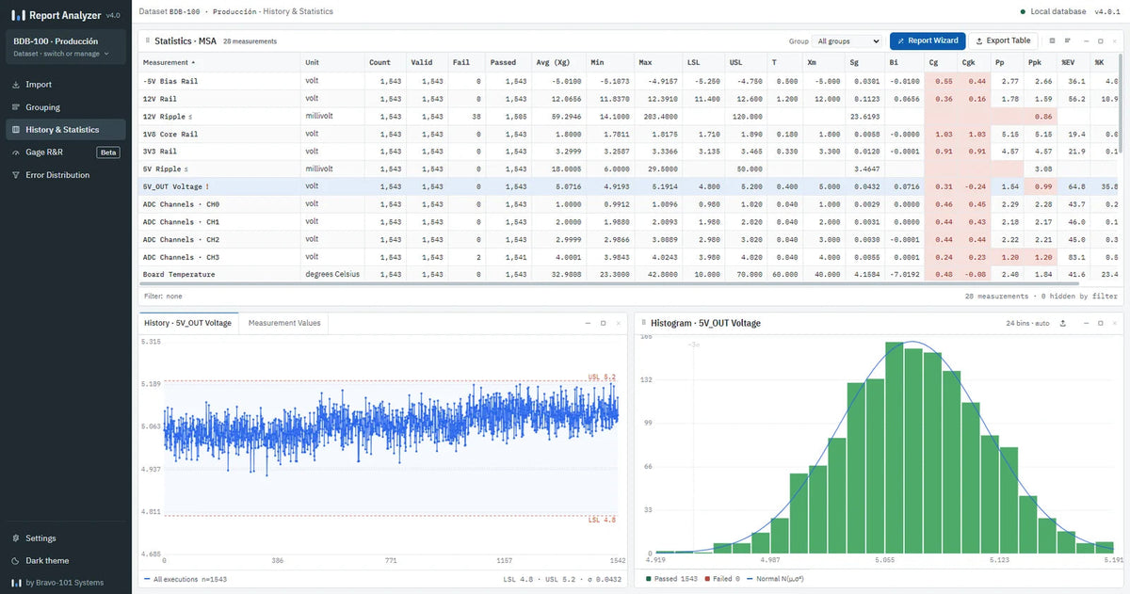Toggle 'All executions' legend series

tap(186, 579)
